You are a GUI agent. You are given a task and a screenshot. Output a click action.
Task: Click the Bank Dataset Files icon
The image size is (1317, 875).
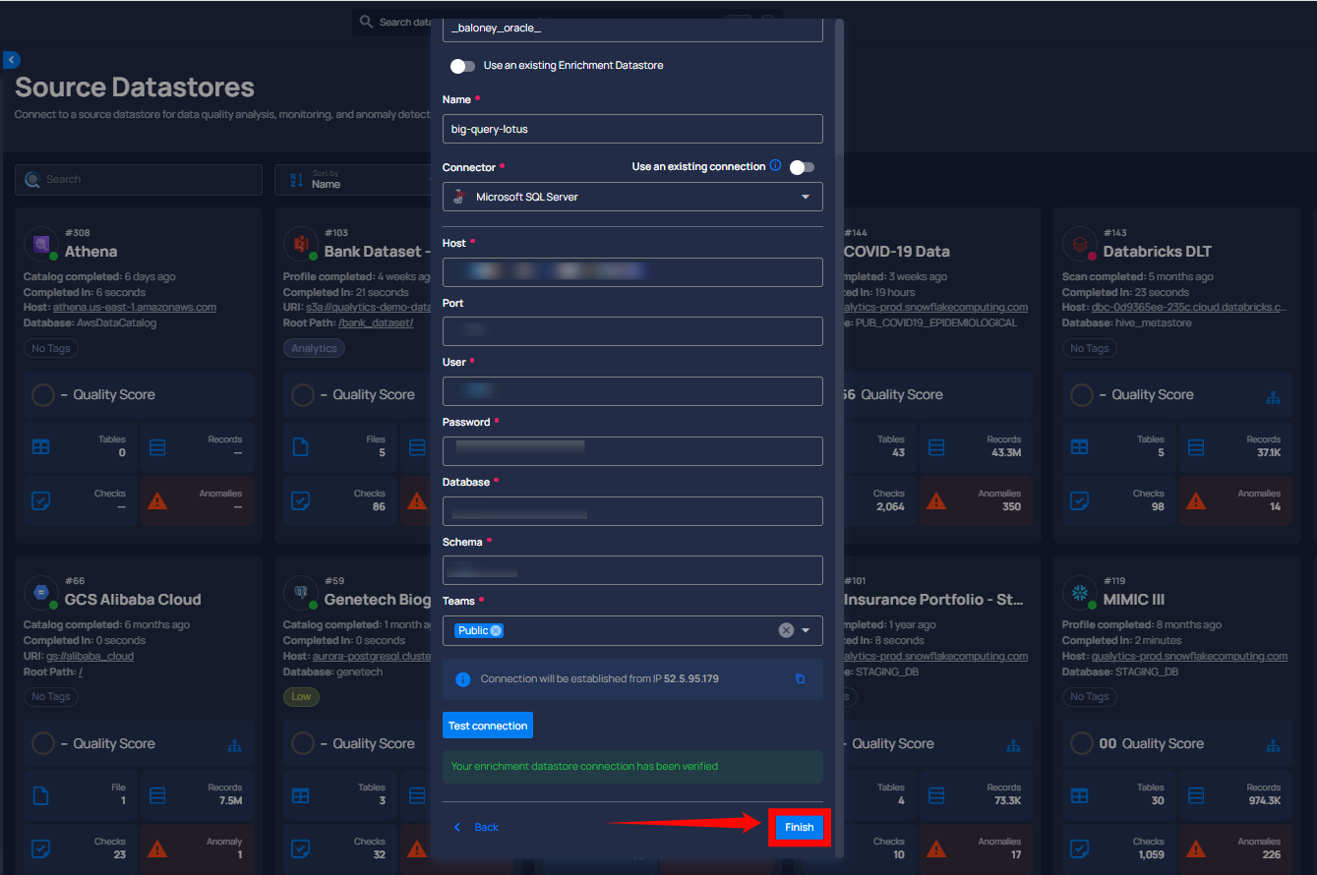click(300, 446)
